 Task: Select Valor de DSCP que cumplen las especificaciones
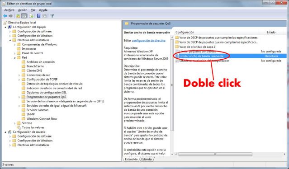[x=218, y=38]
